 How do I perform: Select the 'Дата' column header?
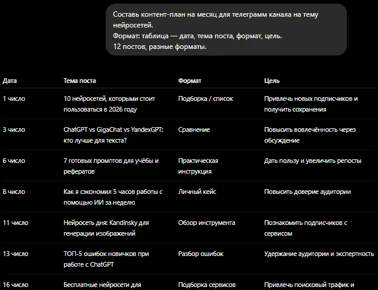pyautogui.click(x=10, y=81)
